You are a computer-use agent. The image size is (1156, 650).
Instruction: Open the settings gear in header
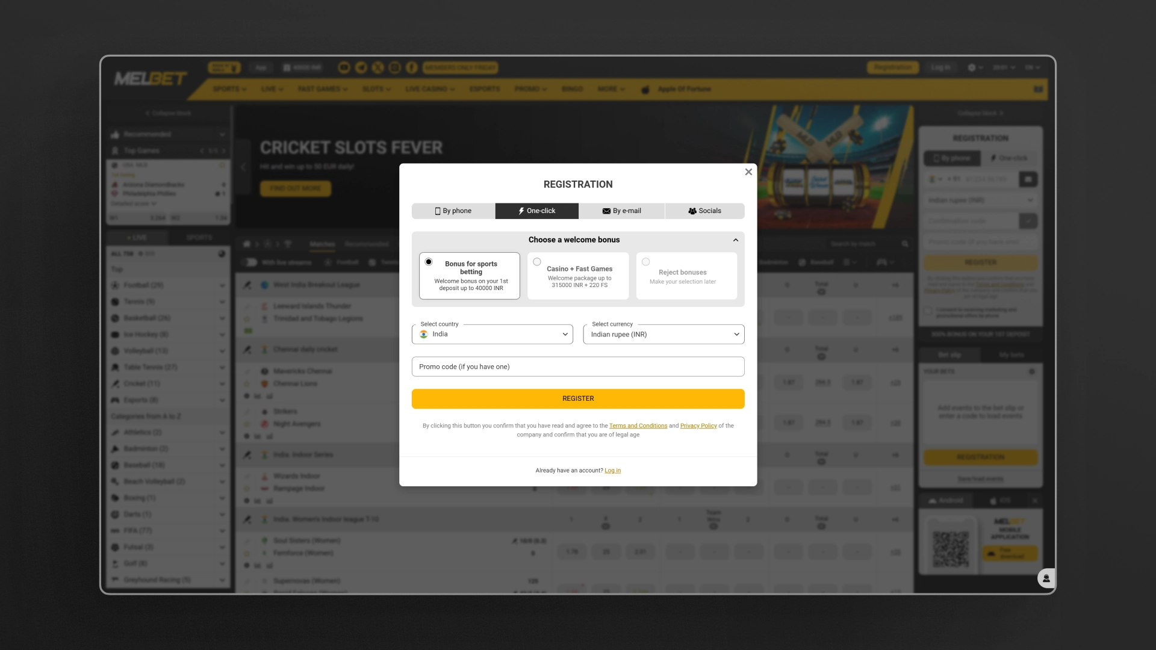(x=971, y=67)
